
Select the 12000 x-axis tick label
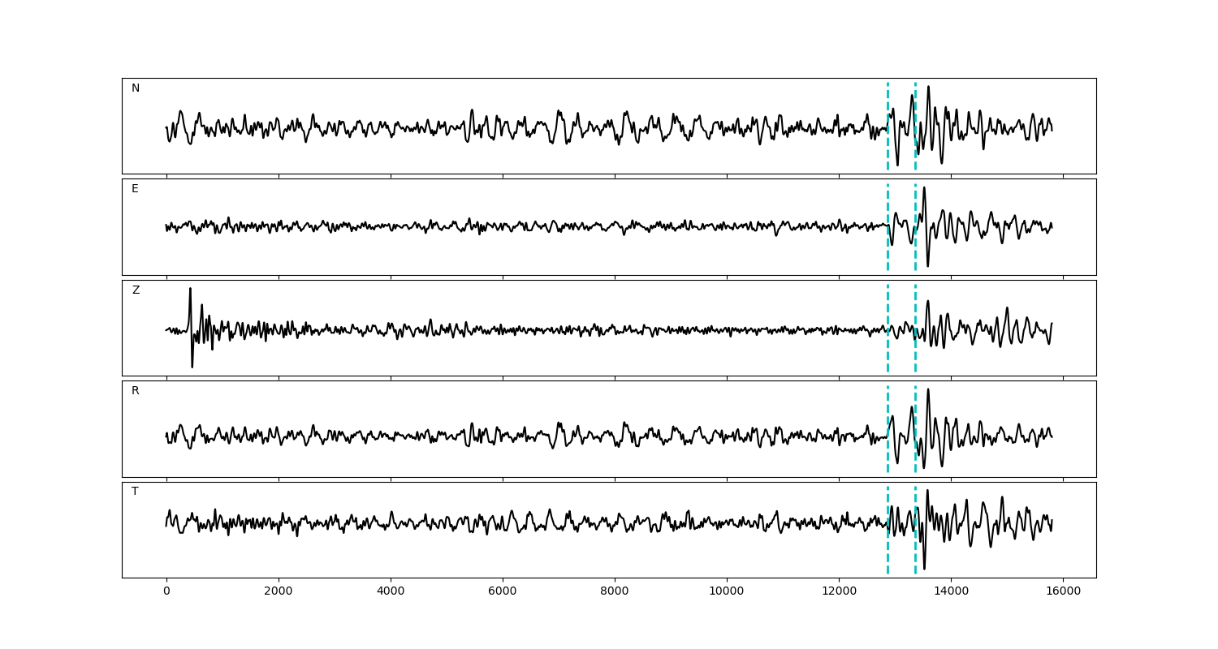839,592
